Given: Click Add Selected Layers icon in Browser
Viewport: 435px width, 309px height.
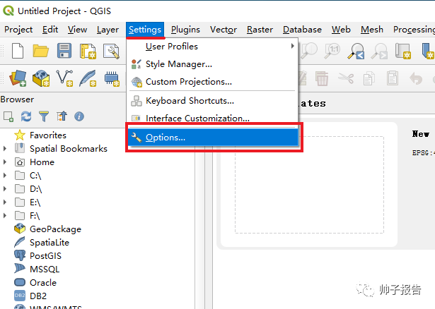Looking at the screenshot, I should [8, 116].
